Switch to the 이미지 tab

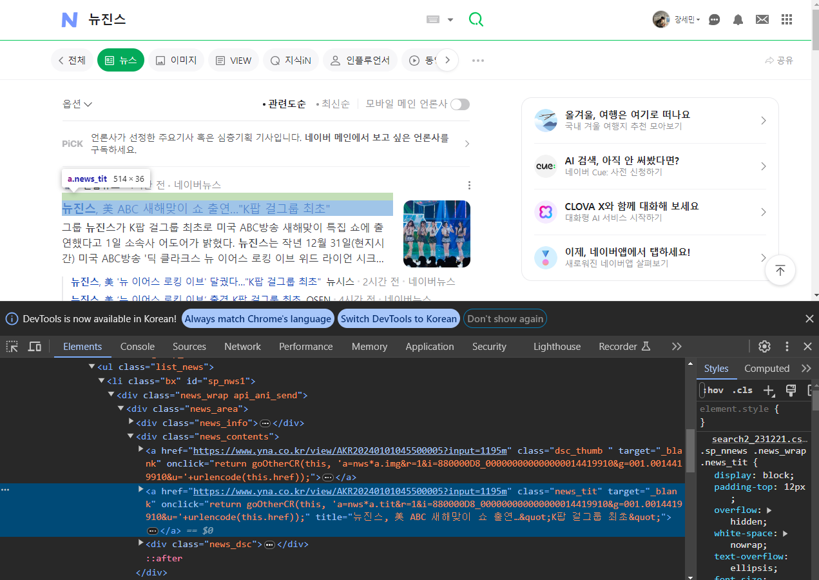[177, 60]
